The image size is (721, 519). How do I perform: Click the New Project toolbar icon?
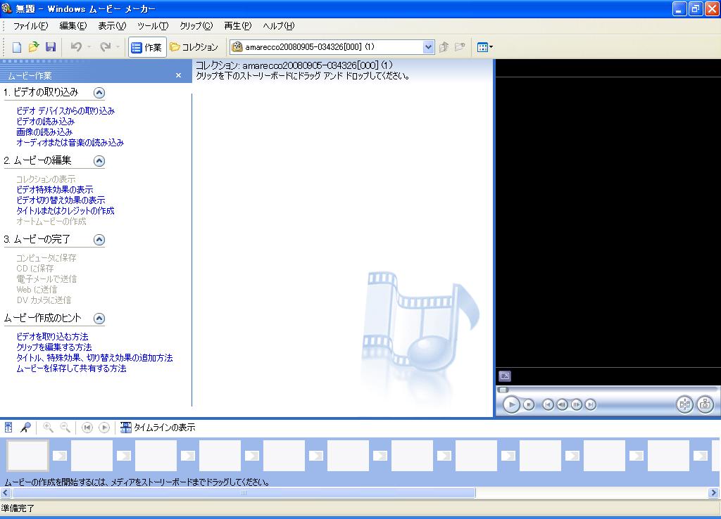click(x=17, y=47)
